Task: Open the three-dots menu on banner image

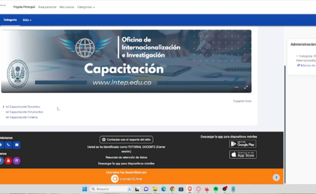Action: [236, 88]
